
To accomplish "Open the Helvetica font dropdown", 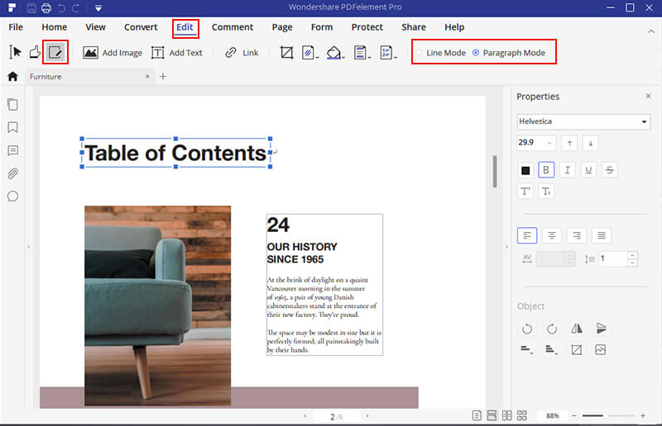I will 583,122.
